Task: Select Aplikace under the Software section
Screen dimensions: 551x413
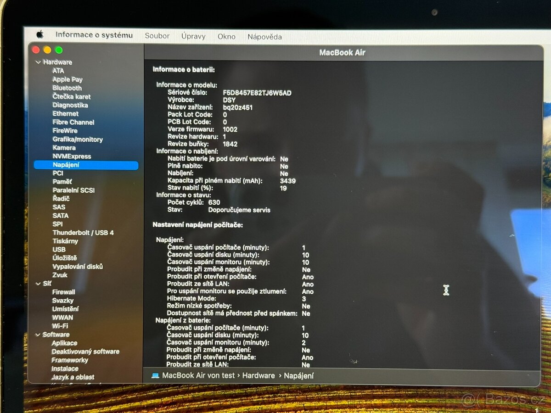Action: (64, 343)
